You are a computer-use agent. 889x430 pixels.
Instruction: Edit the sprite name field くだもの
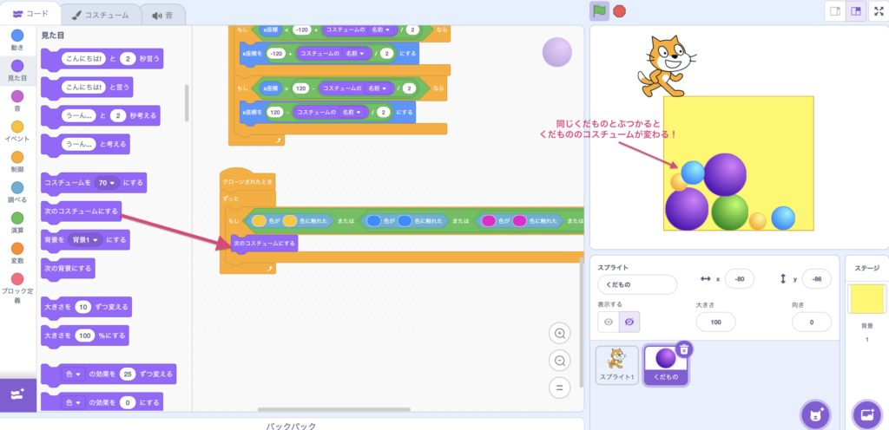[x=637, y=284]
